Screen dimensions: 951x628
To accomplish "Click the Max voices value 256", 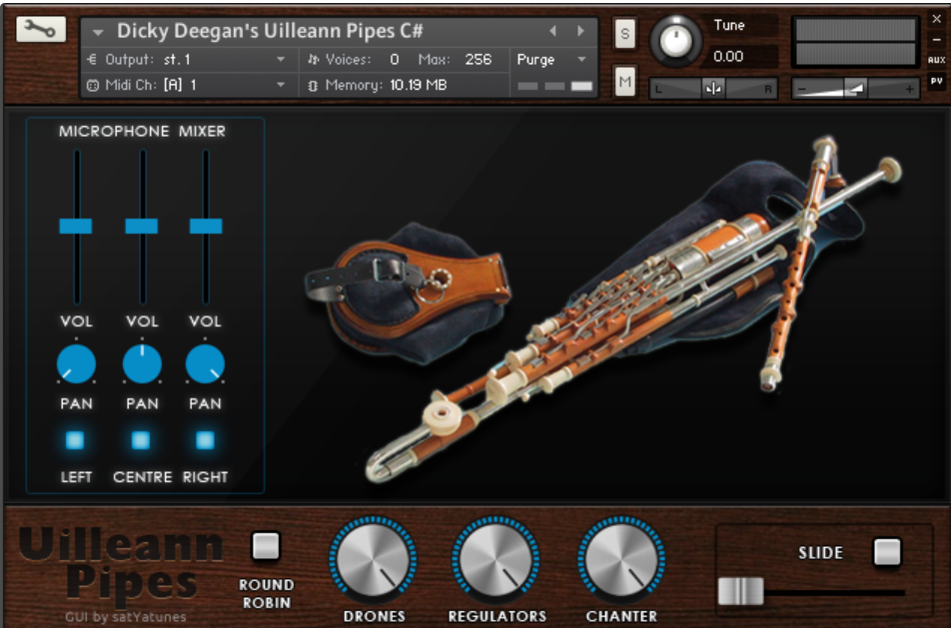I will pyautogui.click(x=477, y=60).
